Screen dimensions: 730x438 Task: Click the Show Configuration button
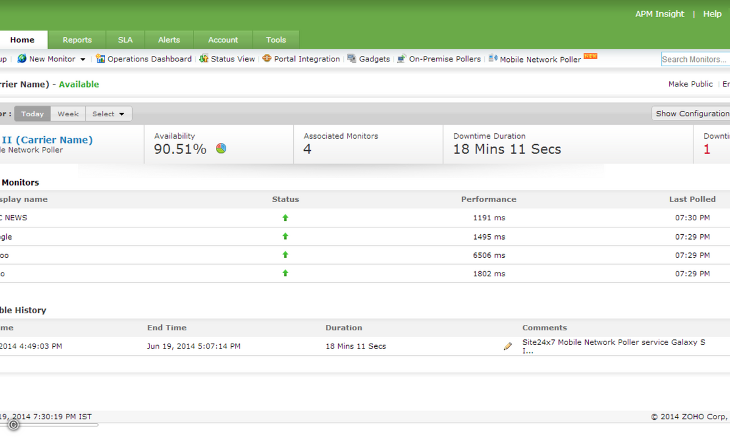[692, 114]
